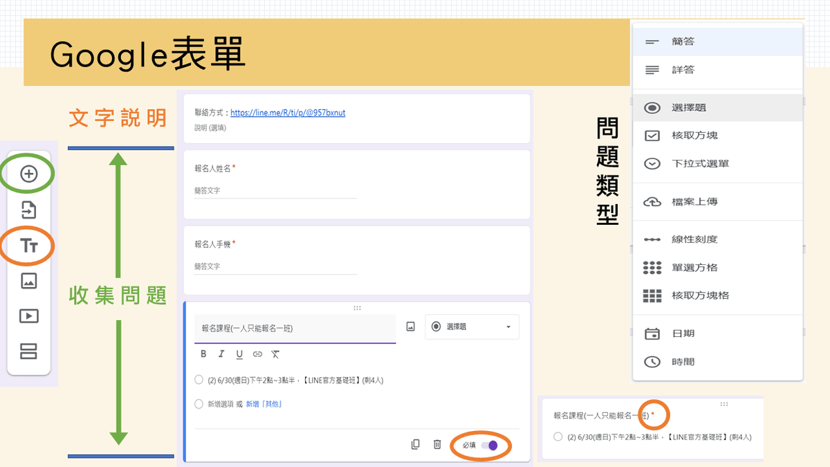This screenshot has height=467, width=830.
Task: Pick 簡答 in the type list
Action: click(x=683, y=42)
